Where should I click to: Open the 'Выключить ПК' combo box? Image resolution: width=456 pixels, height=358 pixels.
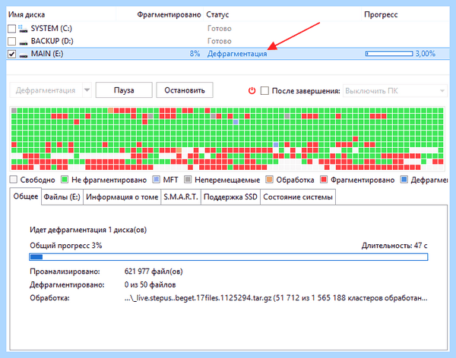[395, 91]
